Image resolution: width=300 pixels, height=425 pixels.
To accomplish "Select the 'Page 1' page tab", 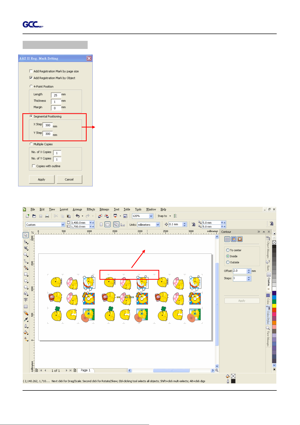I will (x=86, y=370).
